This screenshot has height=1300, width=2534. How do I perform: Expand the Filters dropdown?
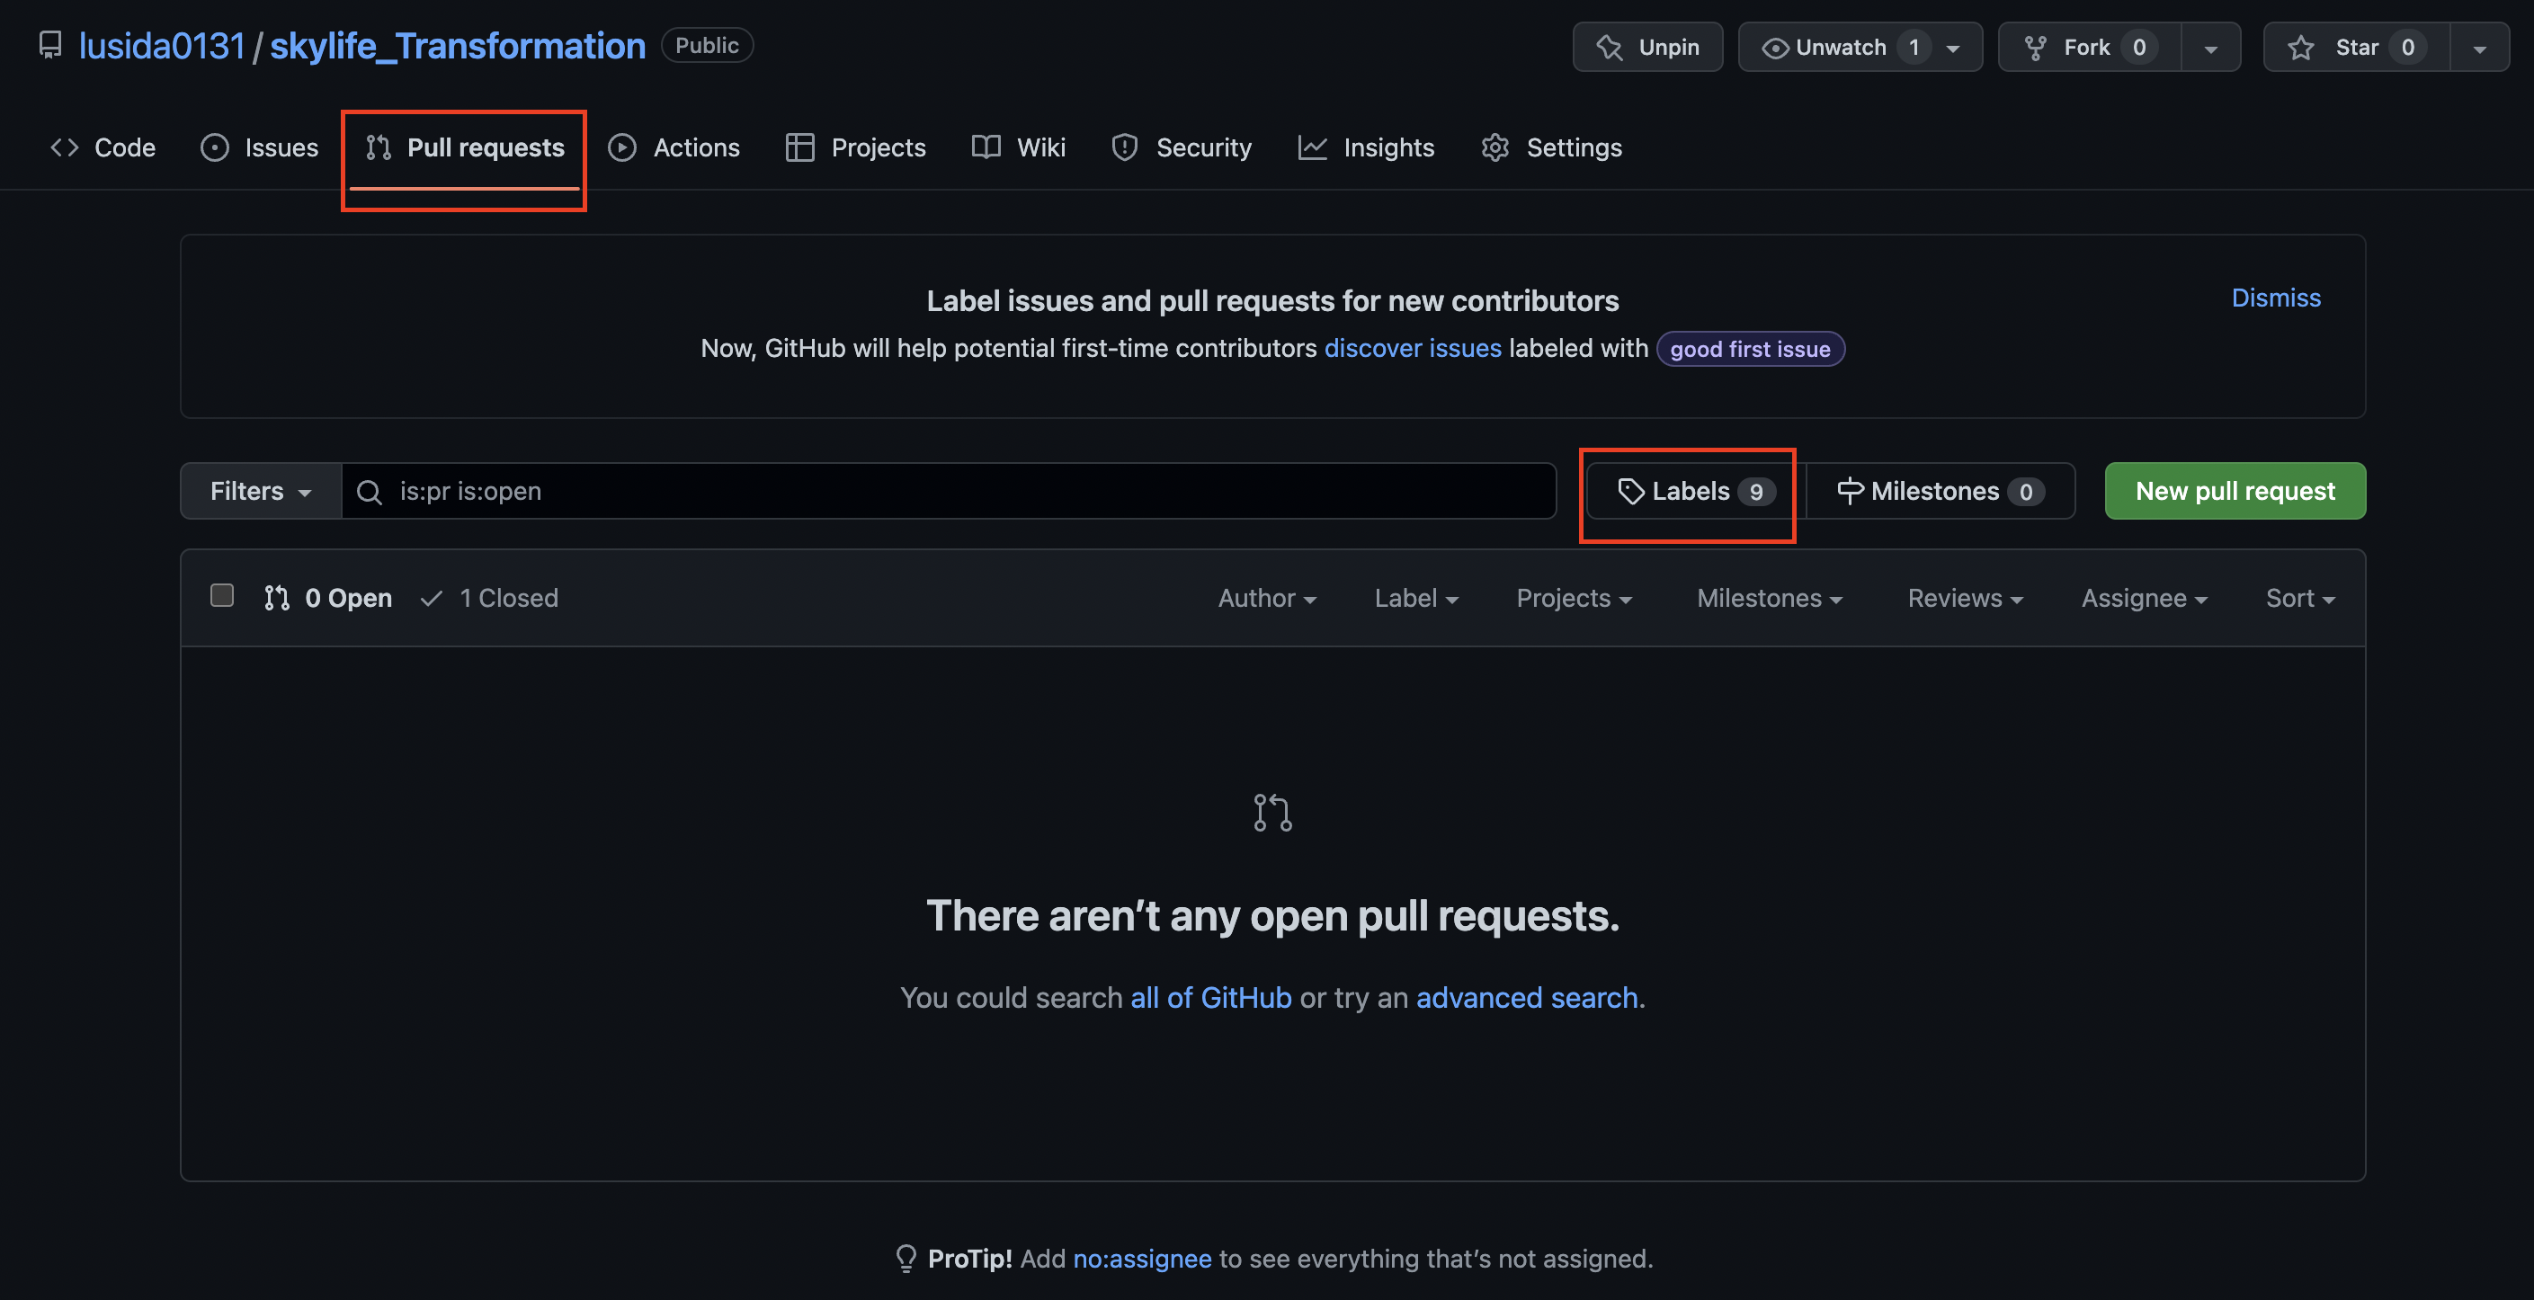(261, 492)
